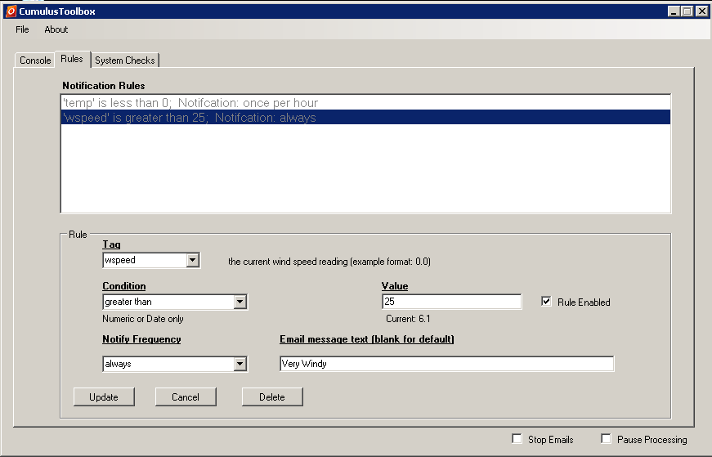This screenshot has width=712, height=457.
Task: Click the Value field containing 25
Action: click(450, 302)
